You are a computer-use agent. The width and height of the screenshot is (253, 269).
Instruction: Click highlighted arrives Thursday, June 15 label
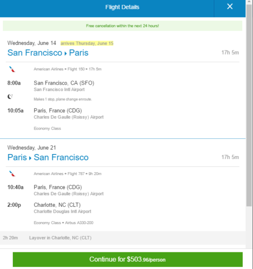pos(87,43)
